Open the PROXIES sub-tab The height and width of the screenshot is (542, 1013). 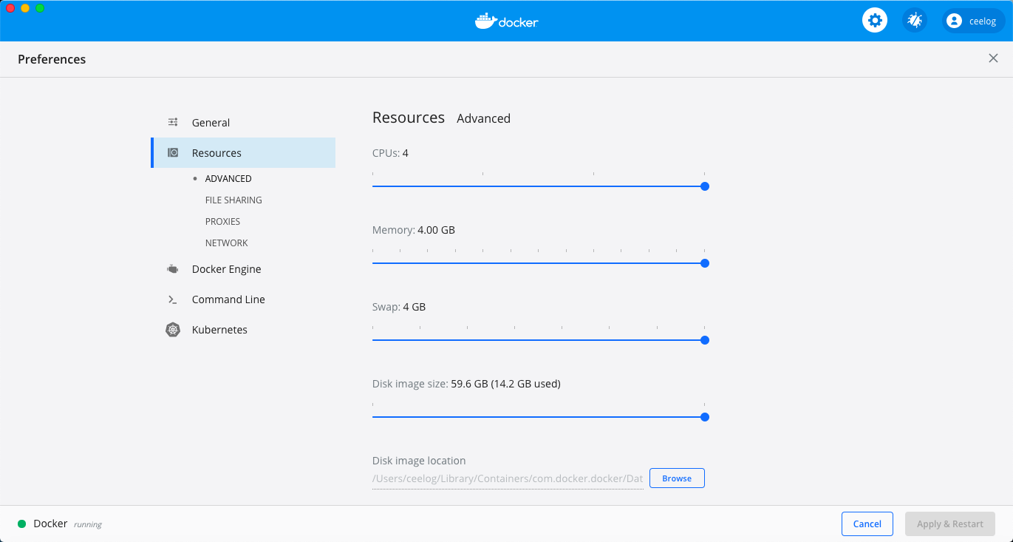pos(222,222)
